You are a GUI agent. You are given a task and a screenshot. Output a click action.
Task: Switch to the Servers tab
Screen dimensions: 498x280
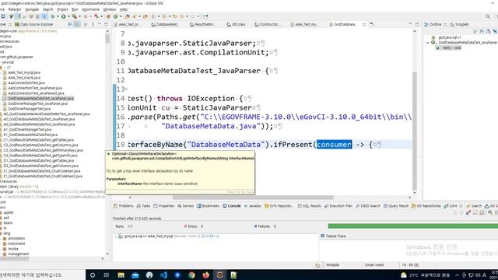pos(185,206)
